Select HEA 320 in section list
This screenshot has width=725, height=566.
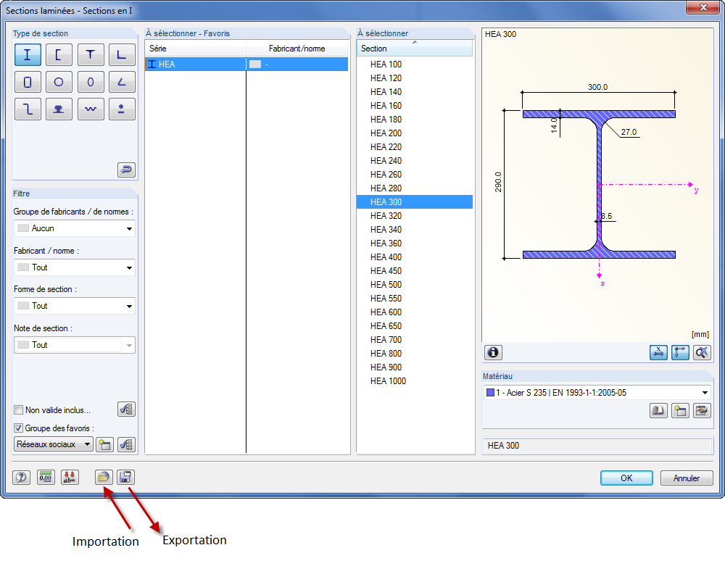(415, 216)
